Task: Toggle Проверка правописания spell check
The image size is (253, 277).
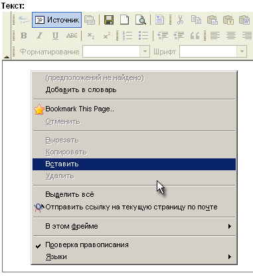Action: [x=134, y=245]
